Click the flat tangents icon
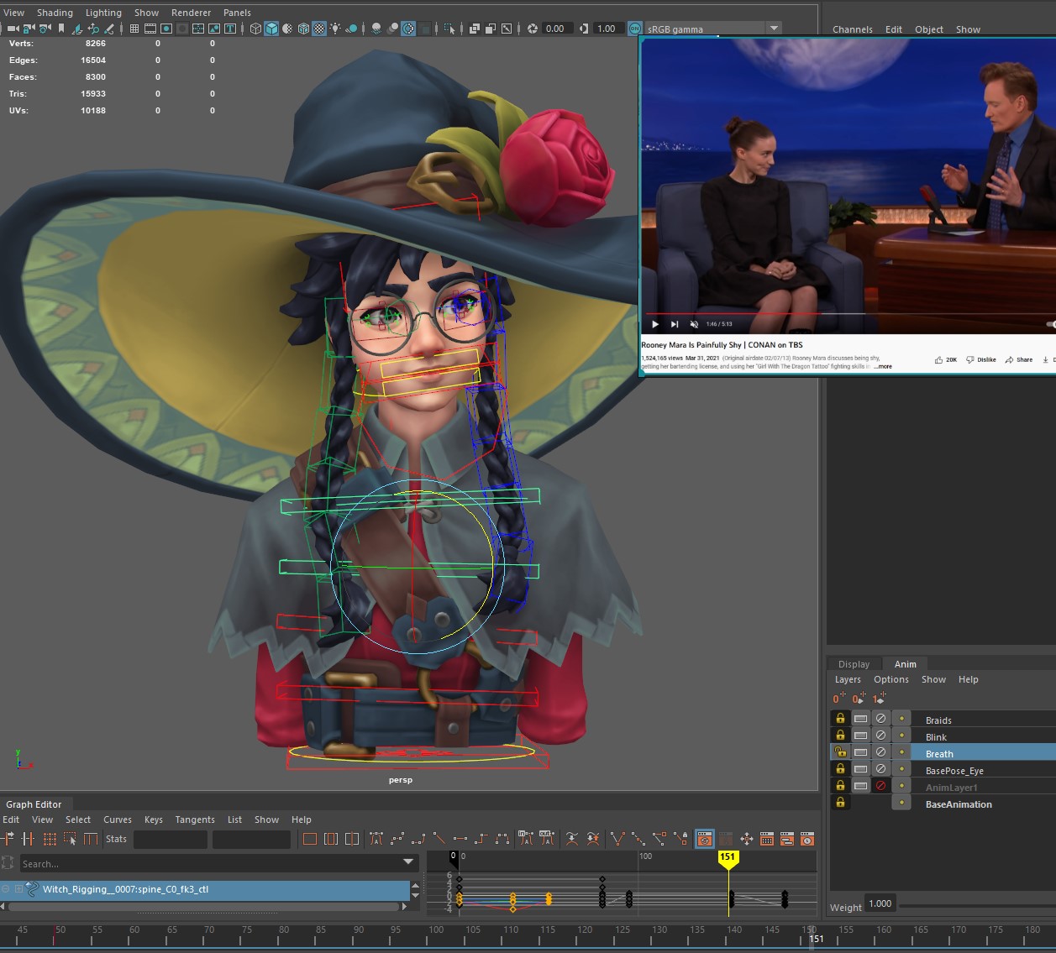The height and width of the screenshot is (953, 1056). click(460, 839)
